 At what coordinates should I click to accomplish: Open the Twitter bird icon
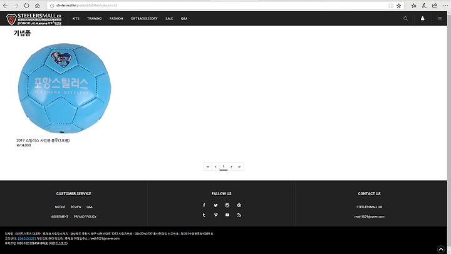215,205
